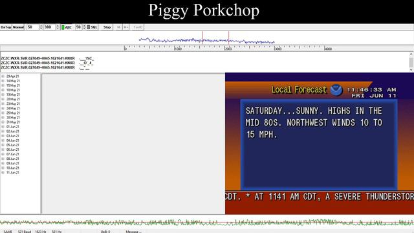Click the Local Forecast title
414x233 pixels.
pos(299,90)
